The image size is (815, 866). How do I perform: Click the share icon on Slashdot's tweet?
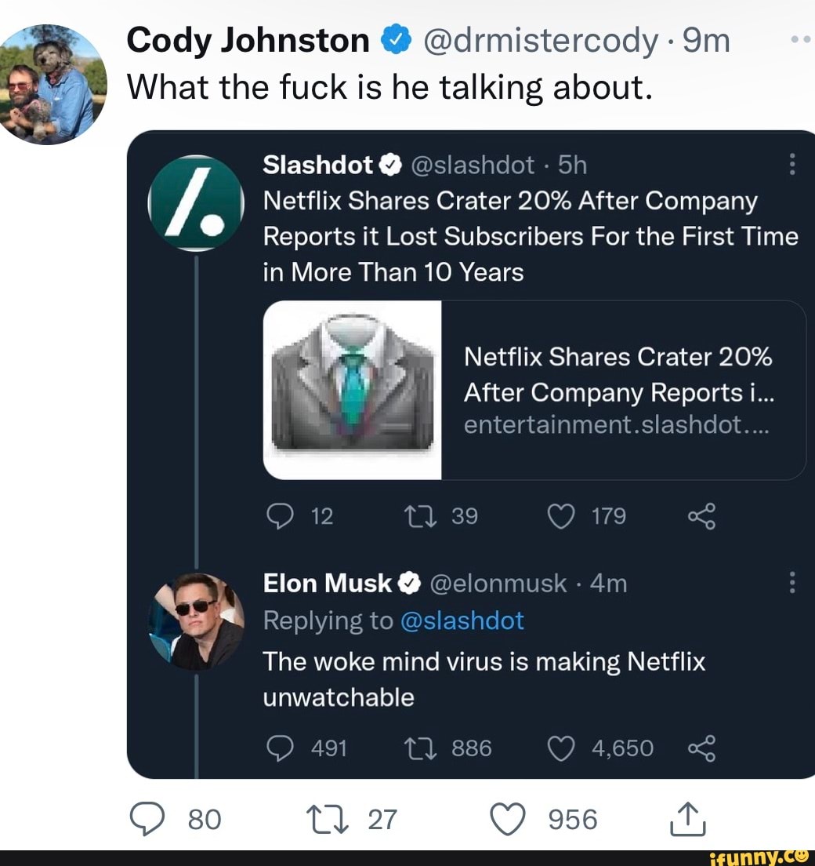tap(702, 516)
